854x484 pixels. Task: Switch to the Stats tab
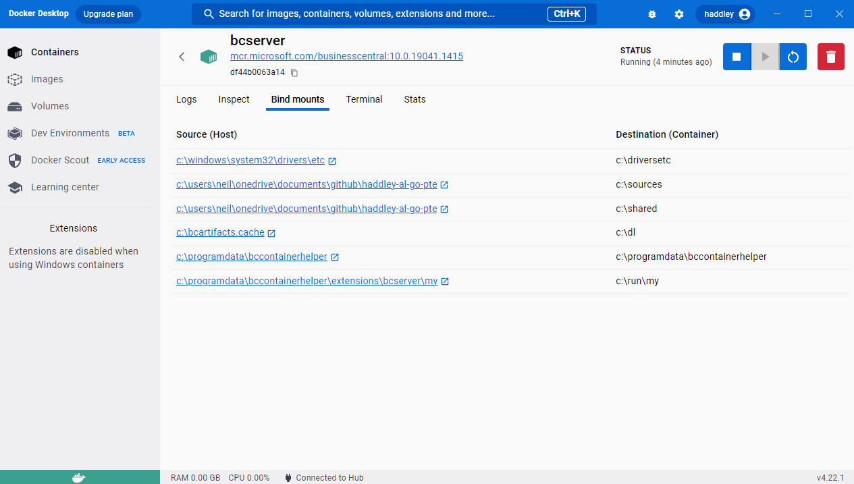[x=415, y=99]
